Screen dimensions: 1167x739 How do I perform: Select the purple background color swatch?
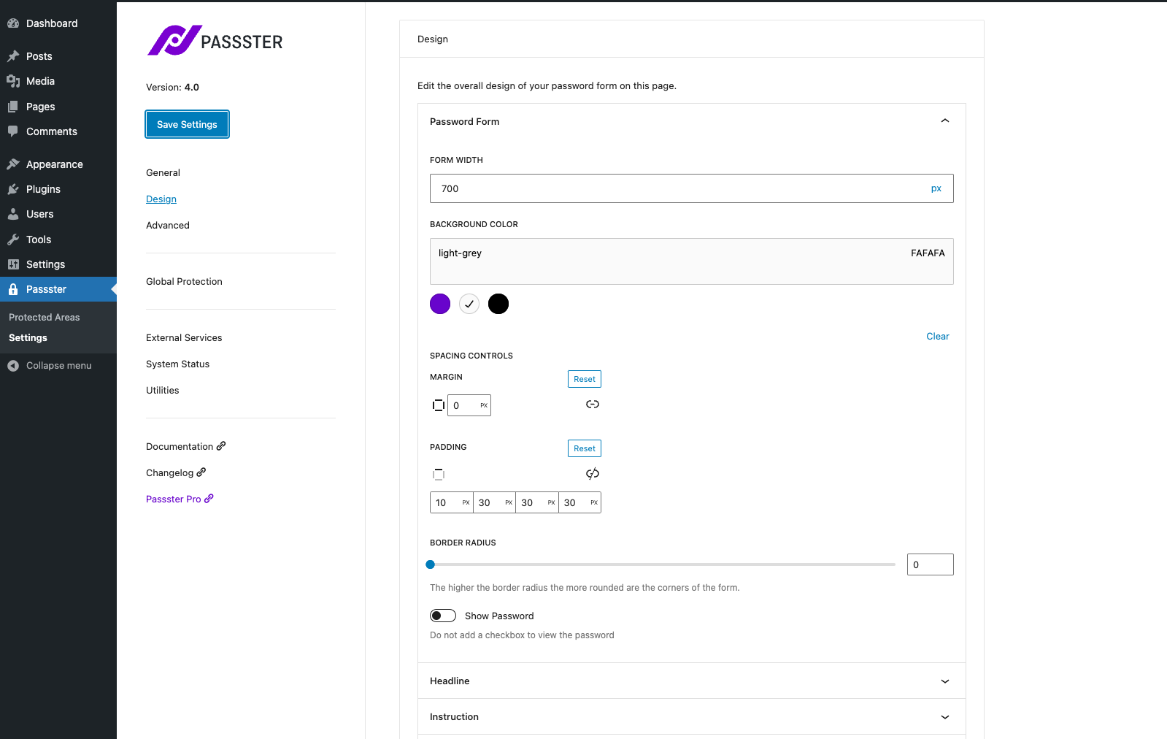440,304
